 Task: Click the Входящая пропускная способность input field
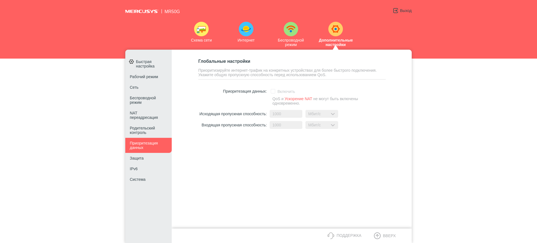[286, 125]
